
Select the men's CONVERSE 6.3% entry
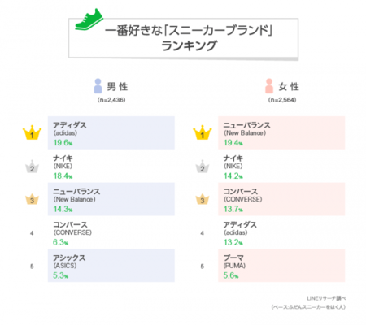click(111, 232)
